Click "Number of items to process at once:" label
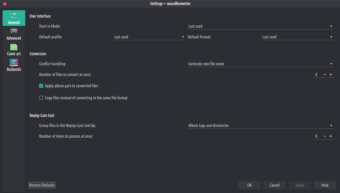 pyautogui.click(x=66, y=136)
